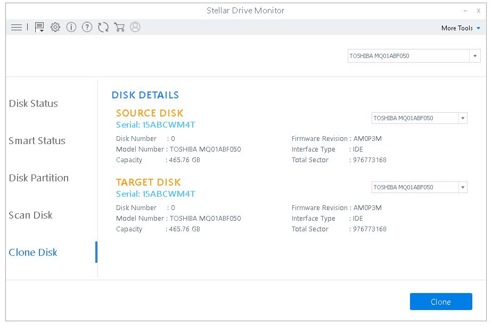Click the refresh/update arrows icon
The width and height of the screenshot is (492, 326).
pyautogui.click(x=103, y=27)
